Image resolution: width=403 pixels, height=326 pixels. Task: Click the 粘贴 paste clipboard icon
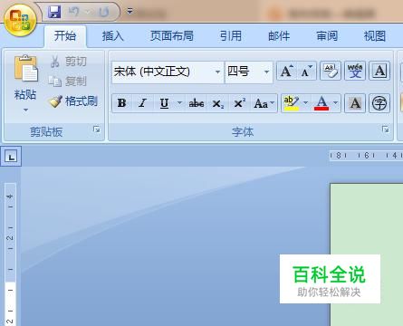tap(25, 68)
